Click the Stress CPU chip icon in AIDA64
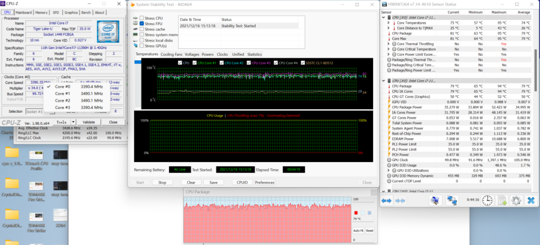540x245 pixels. [135, 18]
